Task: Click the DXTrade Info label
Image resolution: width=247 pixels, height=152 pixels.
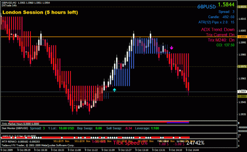Action: [9, 6]
